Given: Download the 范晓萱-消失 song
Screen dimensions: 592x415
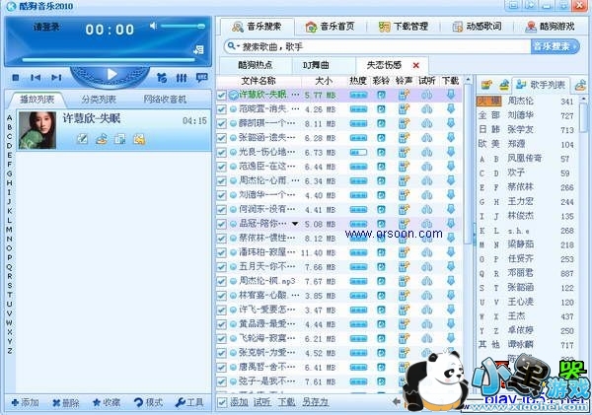Looking at the screenshot, I should click(x=451, y=108).
